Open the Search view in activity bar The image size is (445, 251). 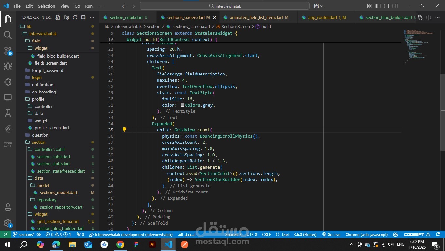click(8, 35)
